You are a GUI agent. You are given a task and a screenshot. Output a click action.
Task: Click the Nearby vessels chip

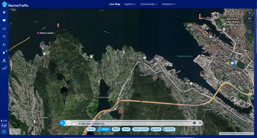pos(141,129)
